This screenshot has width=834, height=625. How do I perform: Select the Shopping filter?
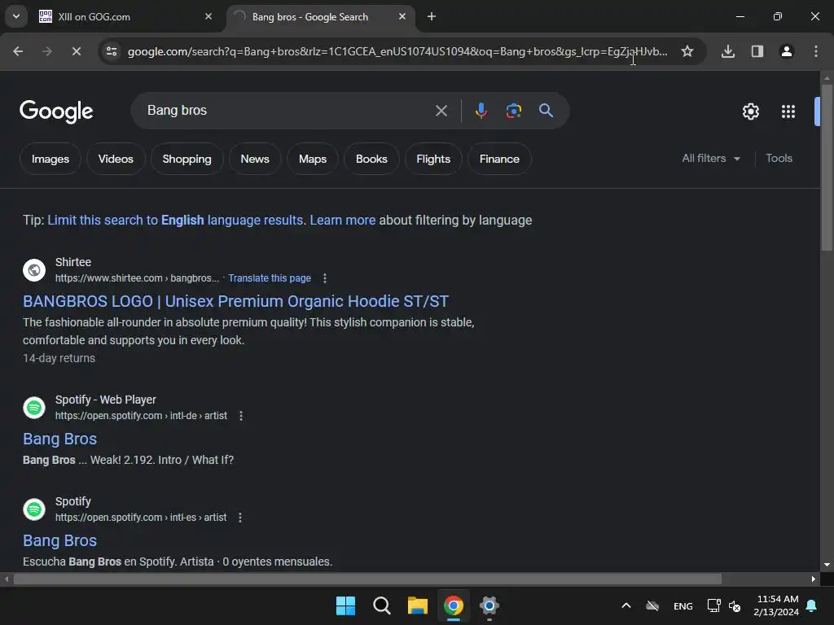187,159
